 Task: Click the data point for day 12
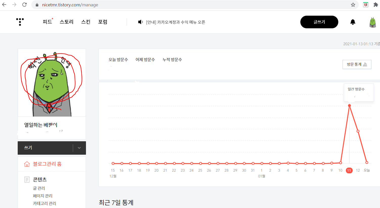pos(358,131)
